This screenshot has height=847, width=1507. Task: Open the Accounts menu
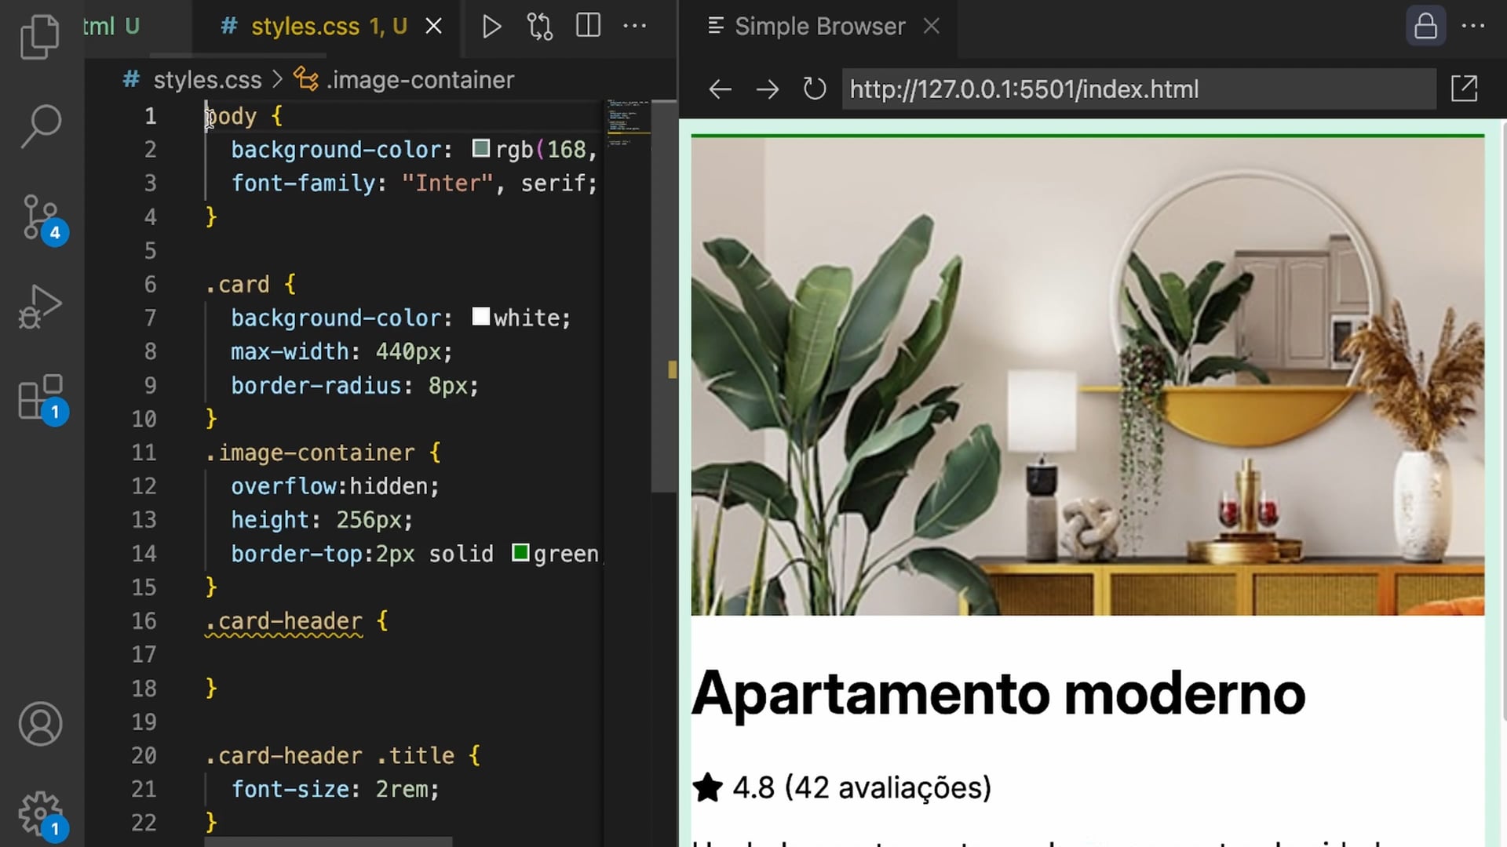tap(39, 723)
